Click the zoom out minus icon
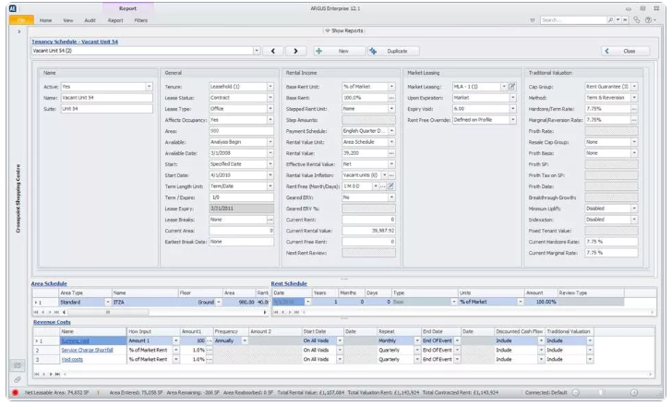Screen dimensions: 672x406 pos(576,392)
